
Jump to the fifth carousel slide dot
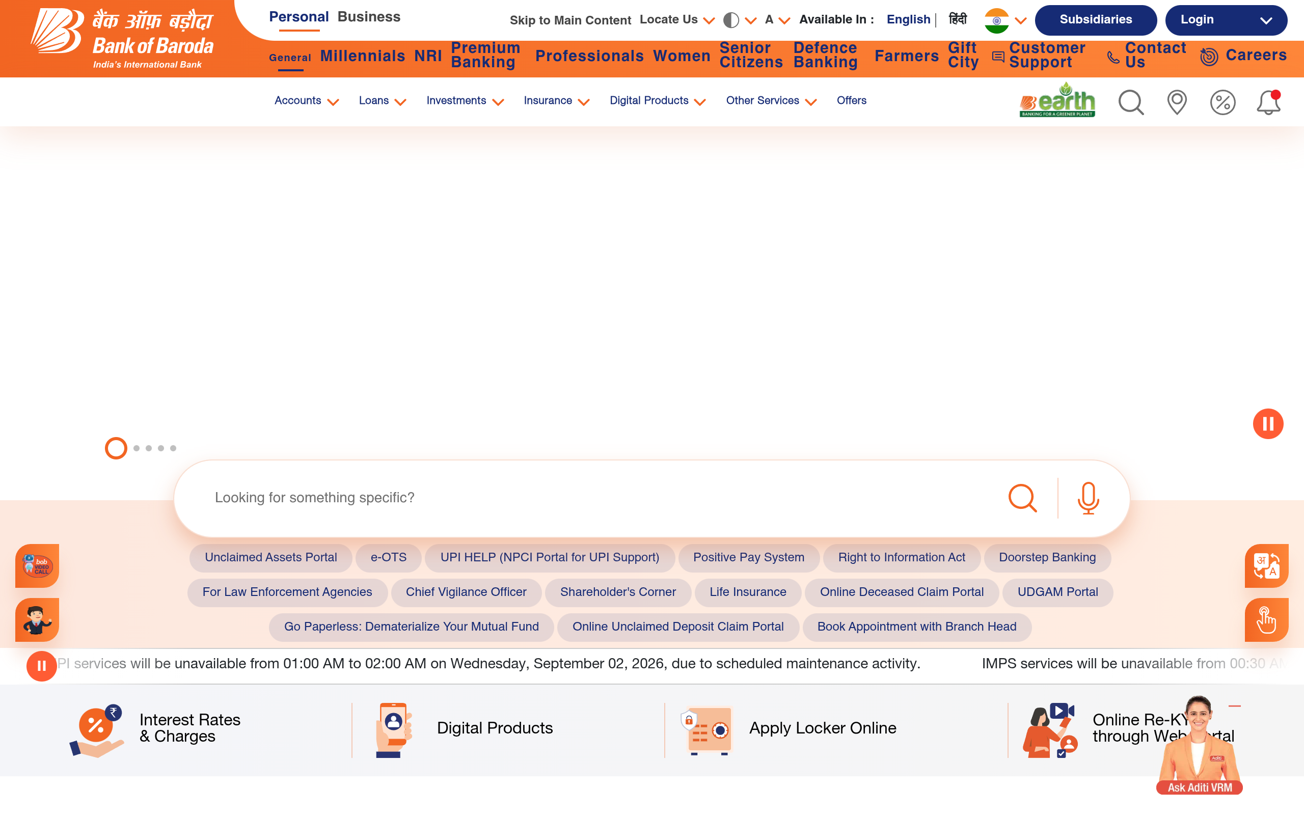click(173, 448)
